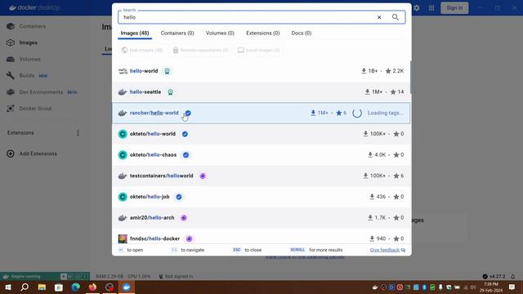Click purple badge beside amir20/hello-arch
The width and height of the screenshot is (523, 294).
(183, 218)
